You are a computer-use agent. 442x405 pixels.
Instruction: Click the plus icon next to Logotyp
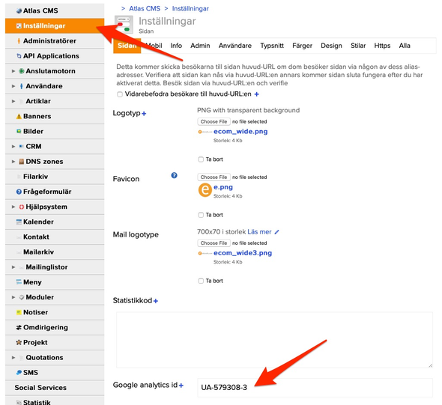(x=144, y=114)
